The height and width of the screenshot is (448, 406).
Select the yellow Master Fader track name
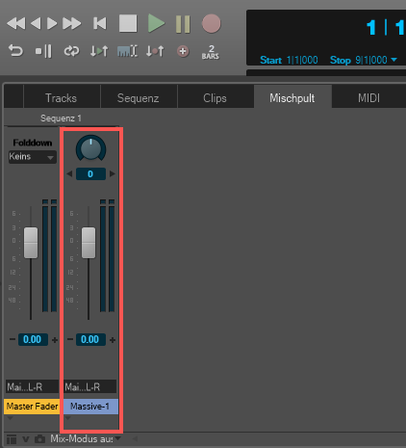32,407
